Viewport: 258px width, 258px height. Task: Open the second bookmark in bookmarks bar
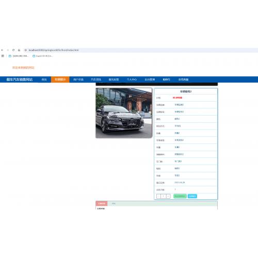[x=42, y=56]
